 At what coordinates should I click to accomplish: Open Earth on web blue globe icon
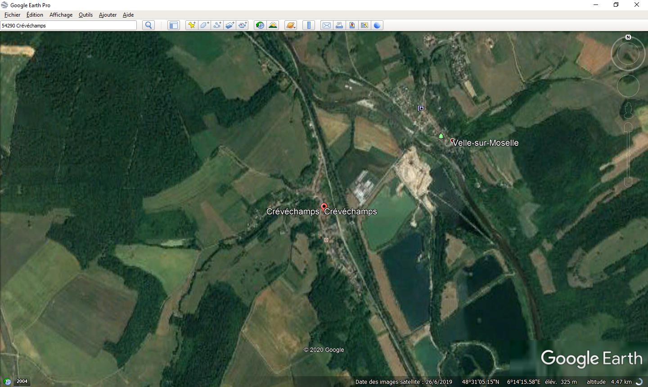(377, 25)
